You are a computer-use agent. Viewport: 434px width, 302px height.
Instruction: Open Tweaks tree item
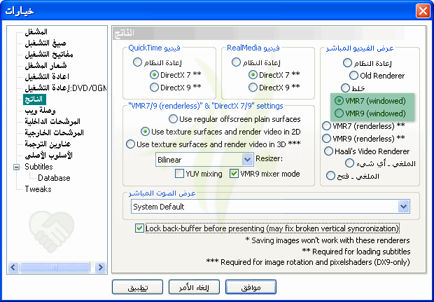pos(38,189)
